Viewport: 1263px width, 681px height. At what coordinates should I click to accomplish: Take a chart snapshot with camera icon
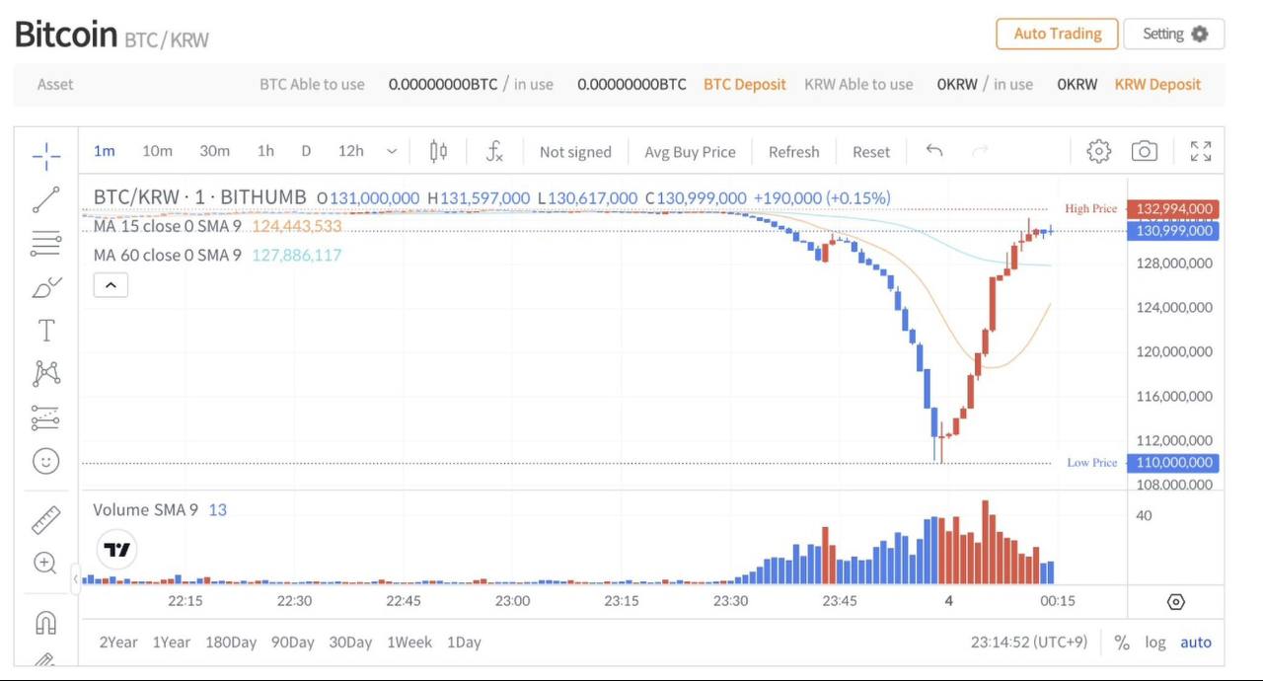(1144, 151)
